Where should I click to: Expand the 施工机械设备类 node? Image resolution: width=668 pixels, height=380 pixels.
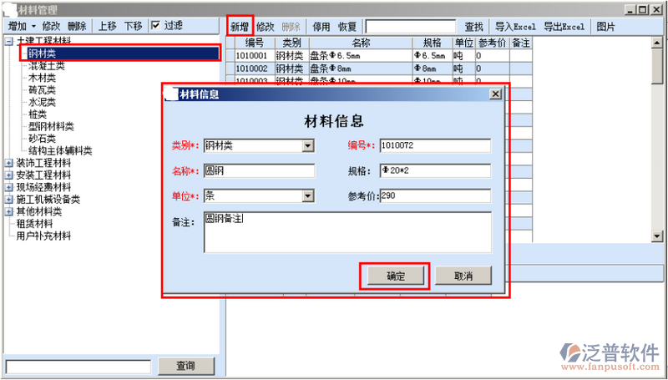tap(9, 200)
